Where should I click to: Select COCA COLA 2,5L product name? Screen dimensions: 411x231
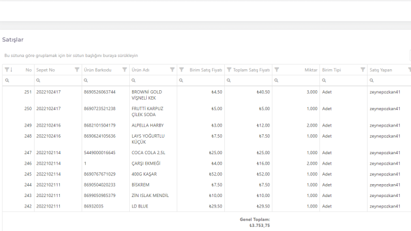pos(149,152)
